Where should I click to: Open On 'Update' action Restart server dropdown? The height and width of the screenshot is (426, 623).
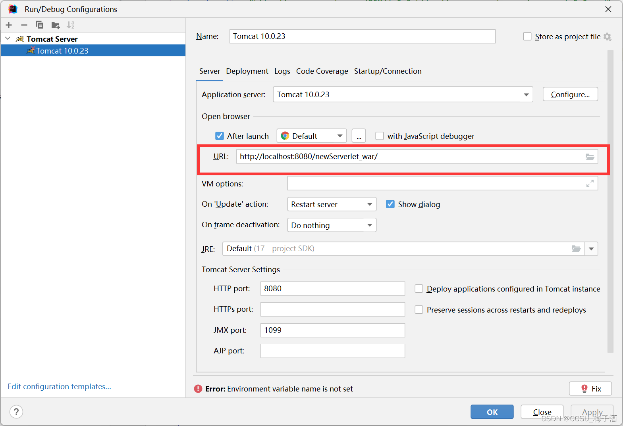(332, 204)
